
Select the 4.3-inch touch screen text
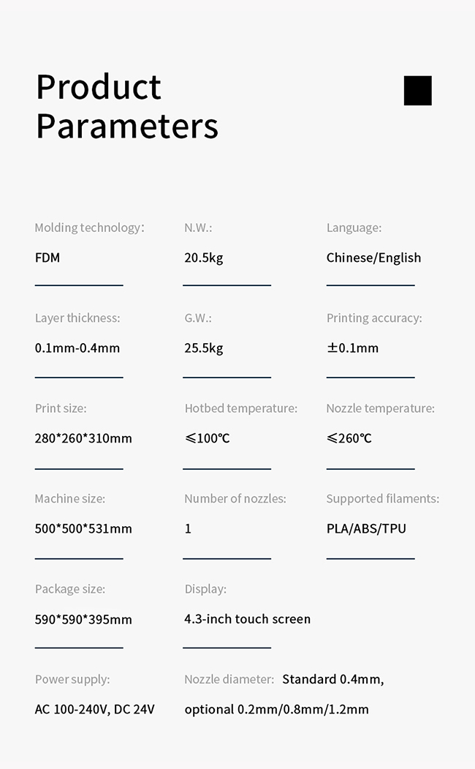(x=247, y=619)
